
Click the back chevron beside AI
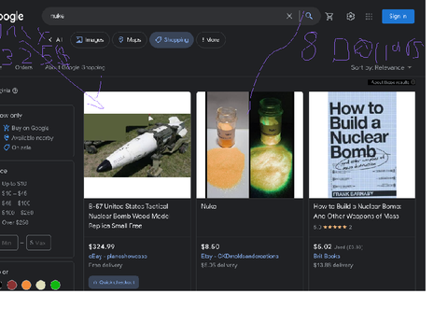50,40
